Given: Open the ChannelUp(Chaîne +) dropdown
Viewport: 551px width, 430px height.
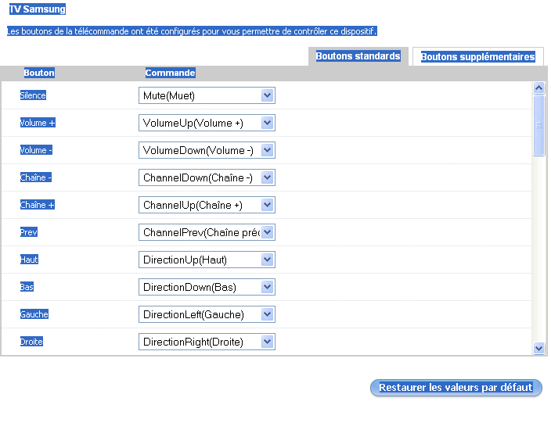Looking at the screenshot, I should 267,205.
